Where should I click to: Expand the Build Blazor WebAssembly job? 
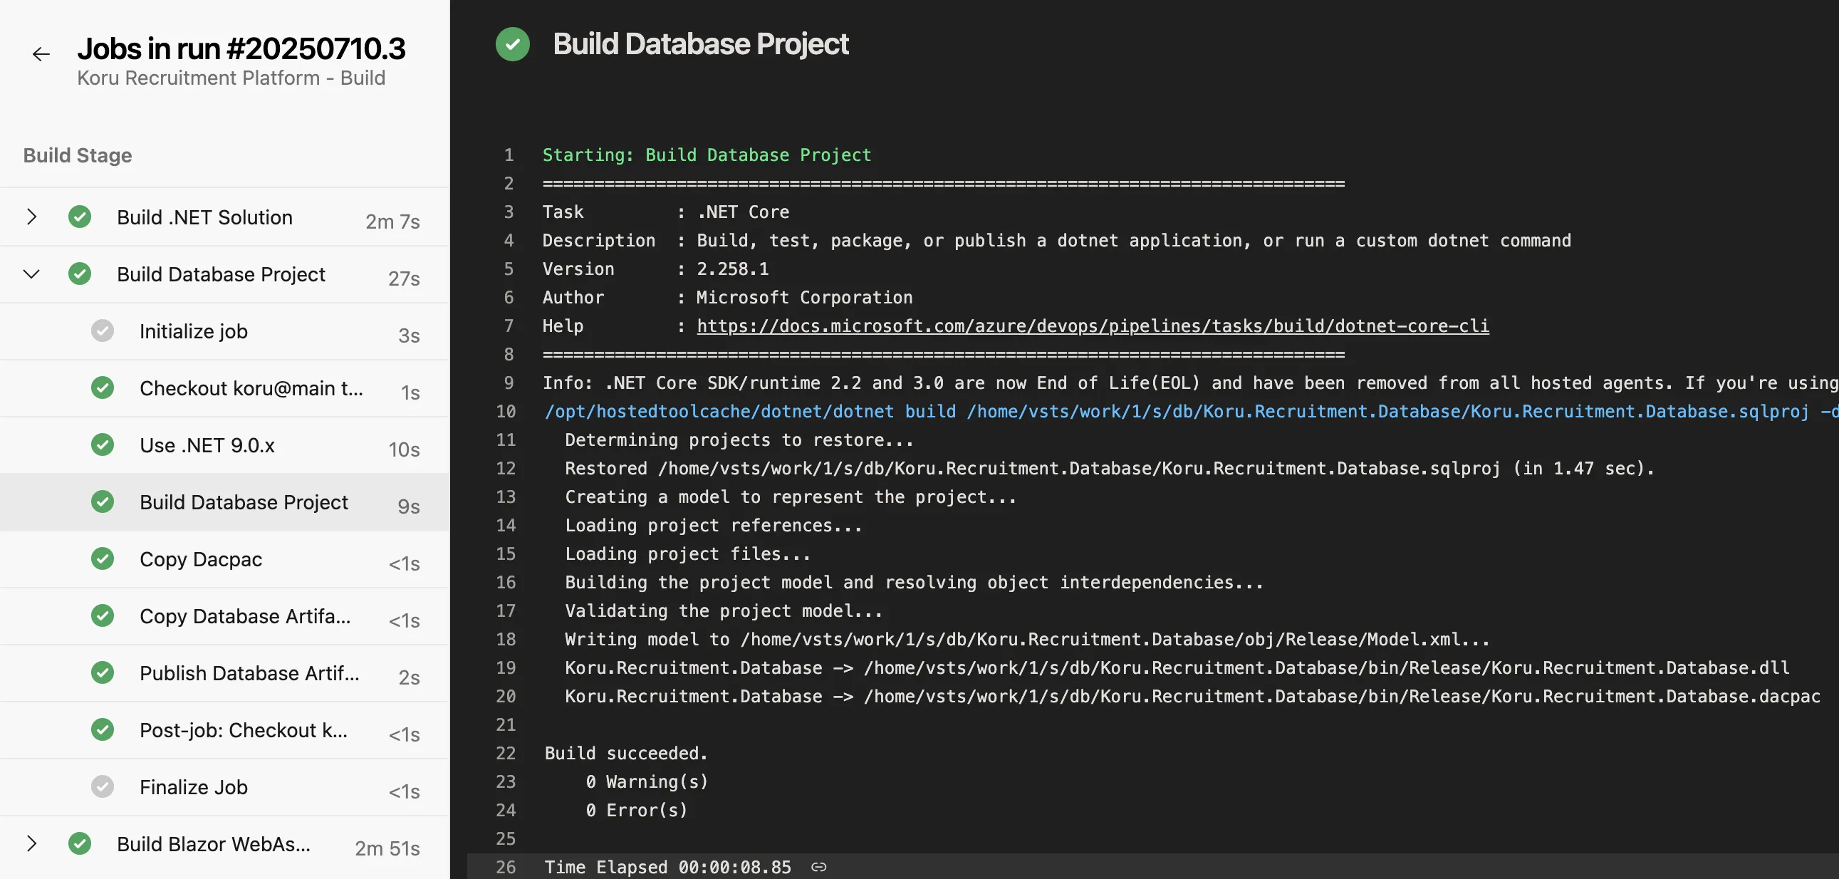[x=31, y=843]
